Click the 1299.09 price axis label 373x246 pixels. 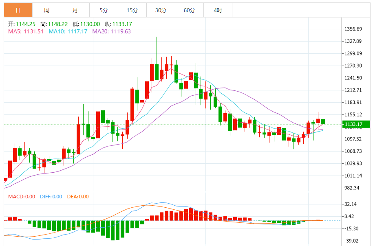353,53
